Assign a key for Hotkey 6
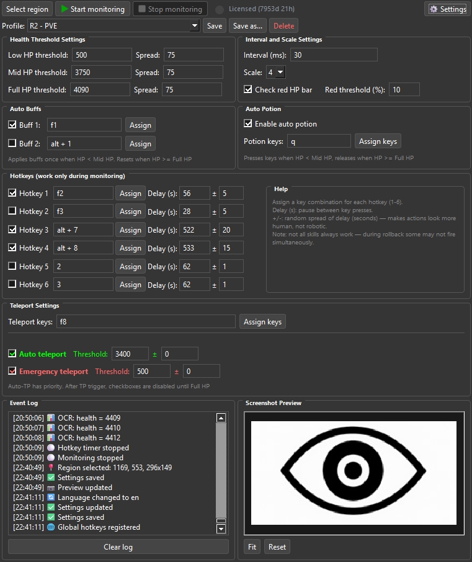 (130, 285)
